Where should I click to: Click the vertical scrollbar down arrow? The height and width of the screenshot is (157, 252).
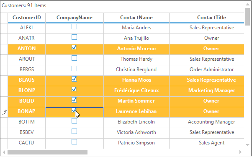point(248,145)
